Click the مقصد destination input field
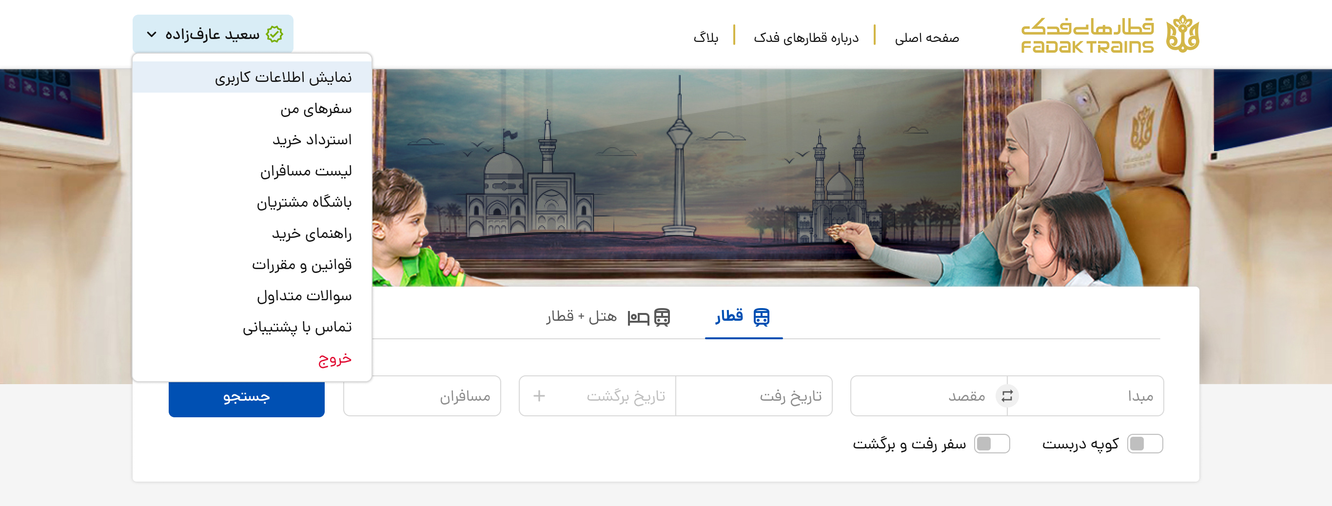1332x506 pixels. [923, 396]
